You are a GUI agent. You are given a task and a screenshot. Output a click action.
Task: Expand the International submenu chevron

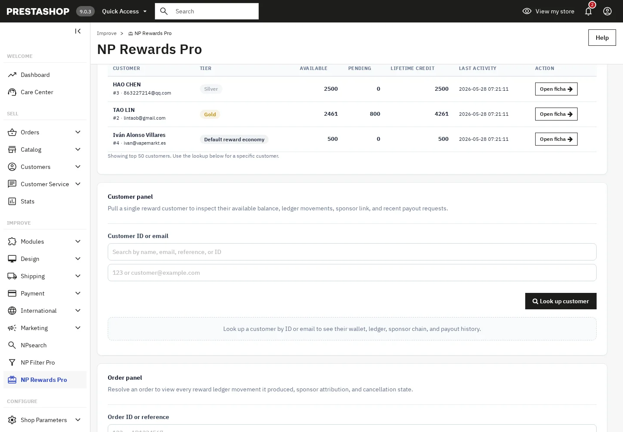click(78, 311)
